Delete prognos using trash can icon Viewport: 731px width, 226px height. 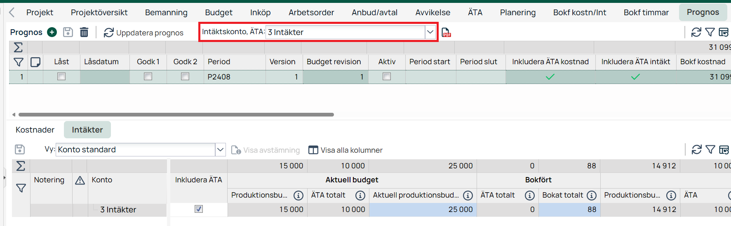click(84, 32)
